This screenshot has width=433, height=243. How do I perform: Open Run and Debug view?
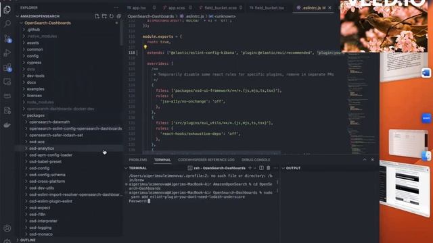7,53
